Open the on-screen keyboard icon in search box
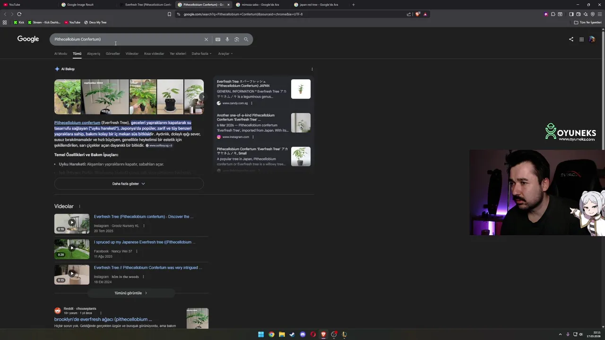The width and height of the screenshot is (605, 340). (218, 39)
